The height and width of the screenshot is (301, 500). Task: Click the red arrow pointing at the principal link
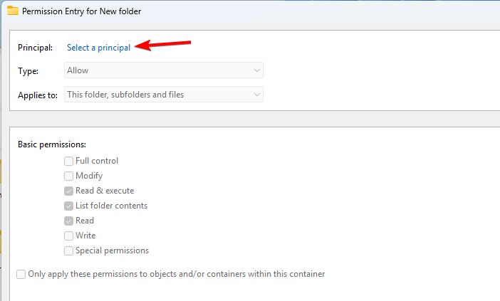[x=160, y=46]
